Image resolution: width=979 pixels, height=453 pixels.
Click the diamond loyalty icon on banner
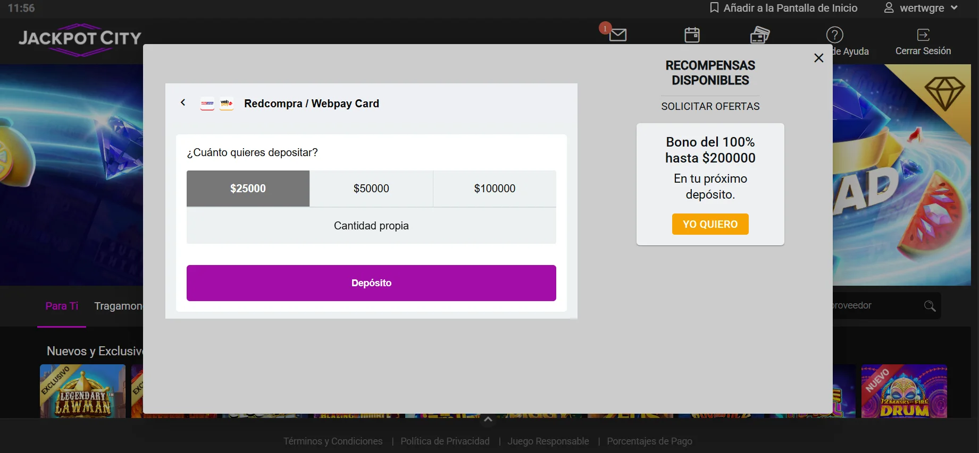pyautogui.click(x=944, y=92)
